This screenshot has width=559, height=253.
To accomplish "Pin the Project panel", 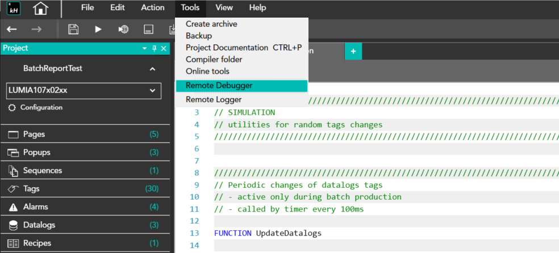I will pyautogui.click(x=154, y=49).
